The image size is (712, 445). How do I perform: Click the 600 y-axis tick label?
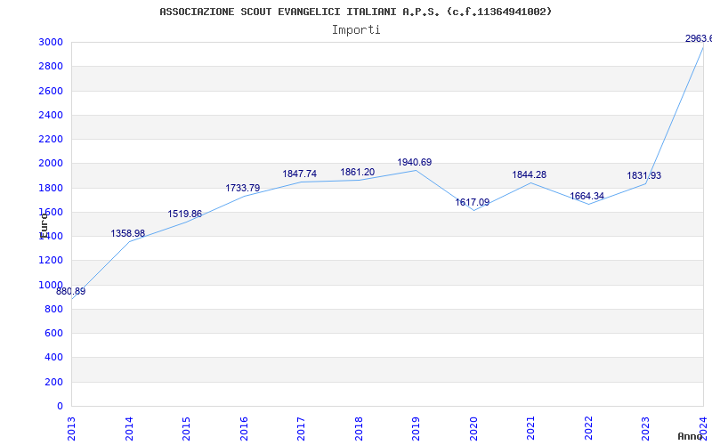coord(54,333)
